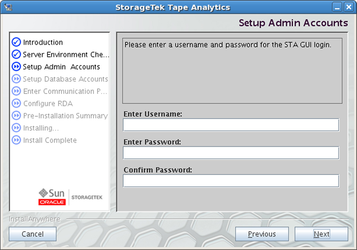
Task: Click the Enter Username label
Action: pyautogui.click(x=153, y=114)
